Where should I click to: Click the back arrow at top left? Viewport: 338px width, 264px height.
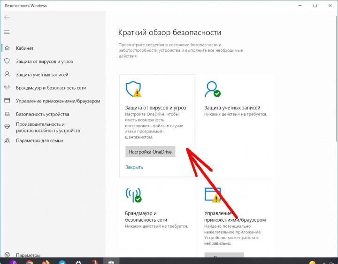point(7,17)
